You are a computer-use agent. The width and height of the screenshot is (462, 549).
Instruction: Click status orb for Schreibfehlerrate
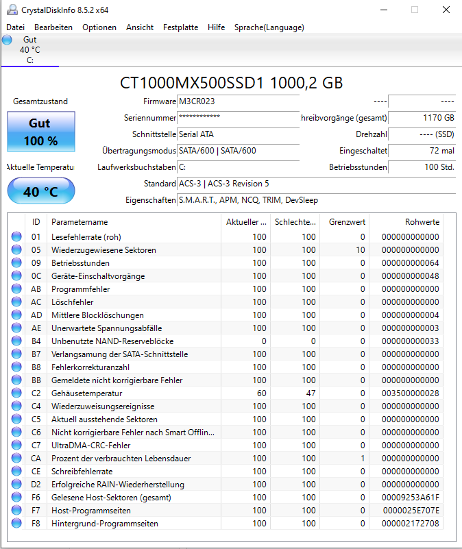(16, 471)
